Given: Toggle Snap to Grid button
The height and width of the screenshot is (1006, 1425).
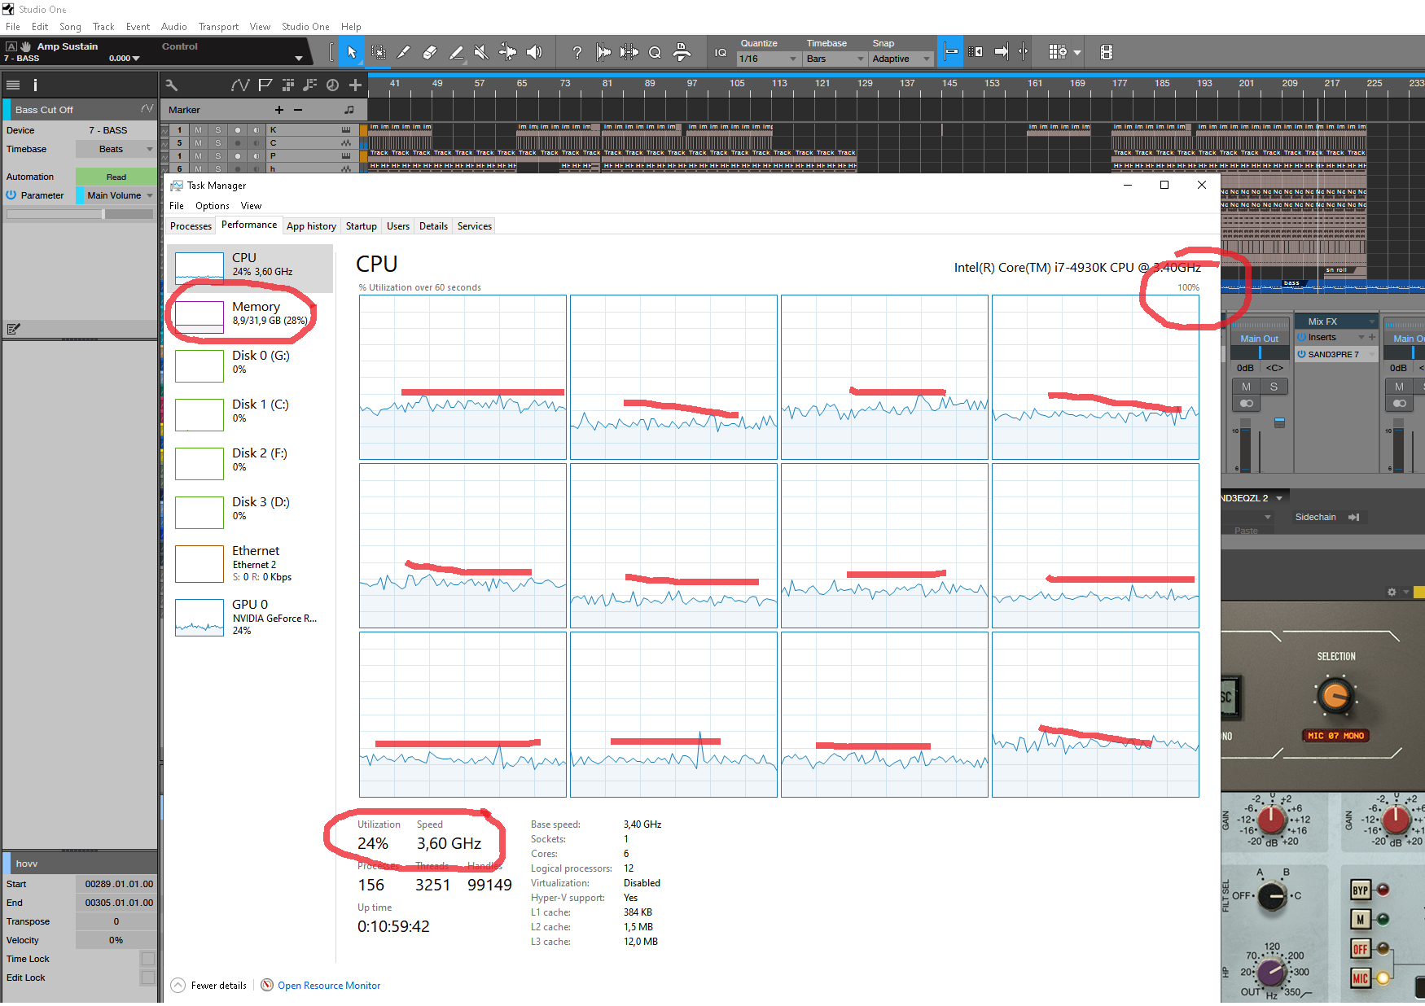Looking at the screenshot, I should point(950,52).
